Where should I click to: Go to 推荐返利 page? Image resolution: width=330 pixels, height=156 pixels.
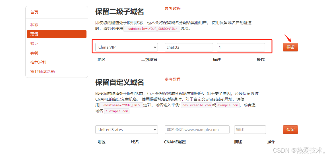tap(38, 62)
